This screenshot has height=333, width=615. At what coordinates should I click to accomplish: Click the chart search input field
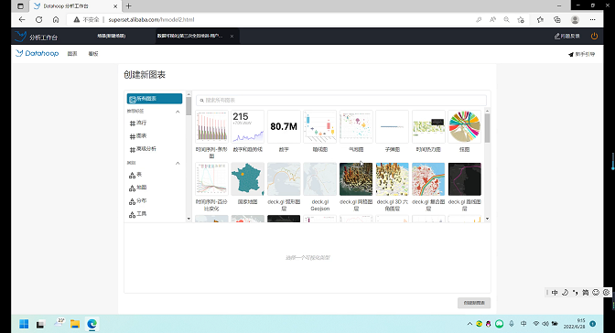[341, 100]
